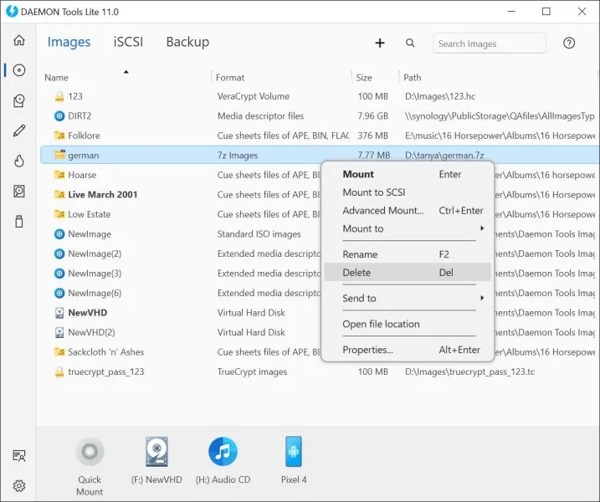Open the image editor pencil icon
This screenshot has width=600, height=502.
coord(19,131)
